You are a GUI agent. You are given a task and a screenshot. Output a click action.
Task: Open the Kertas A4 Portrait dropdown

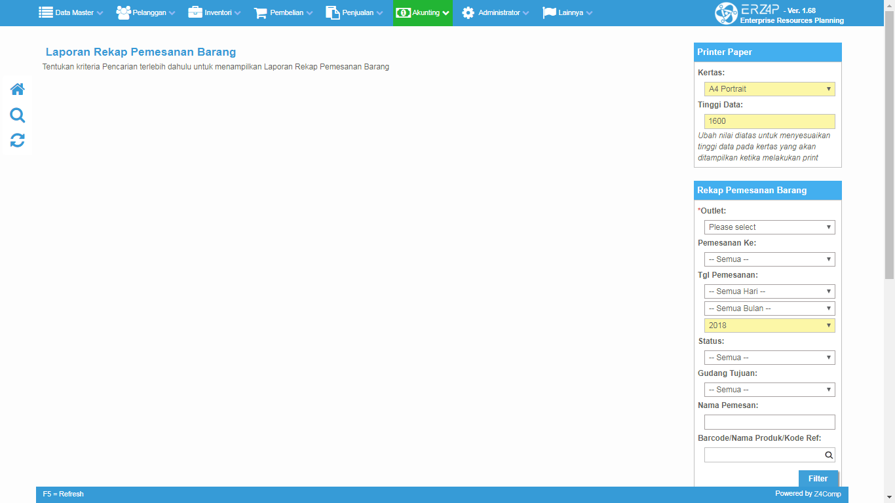point(769,89)
